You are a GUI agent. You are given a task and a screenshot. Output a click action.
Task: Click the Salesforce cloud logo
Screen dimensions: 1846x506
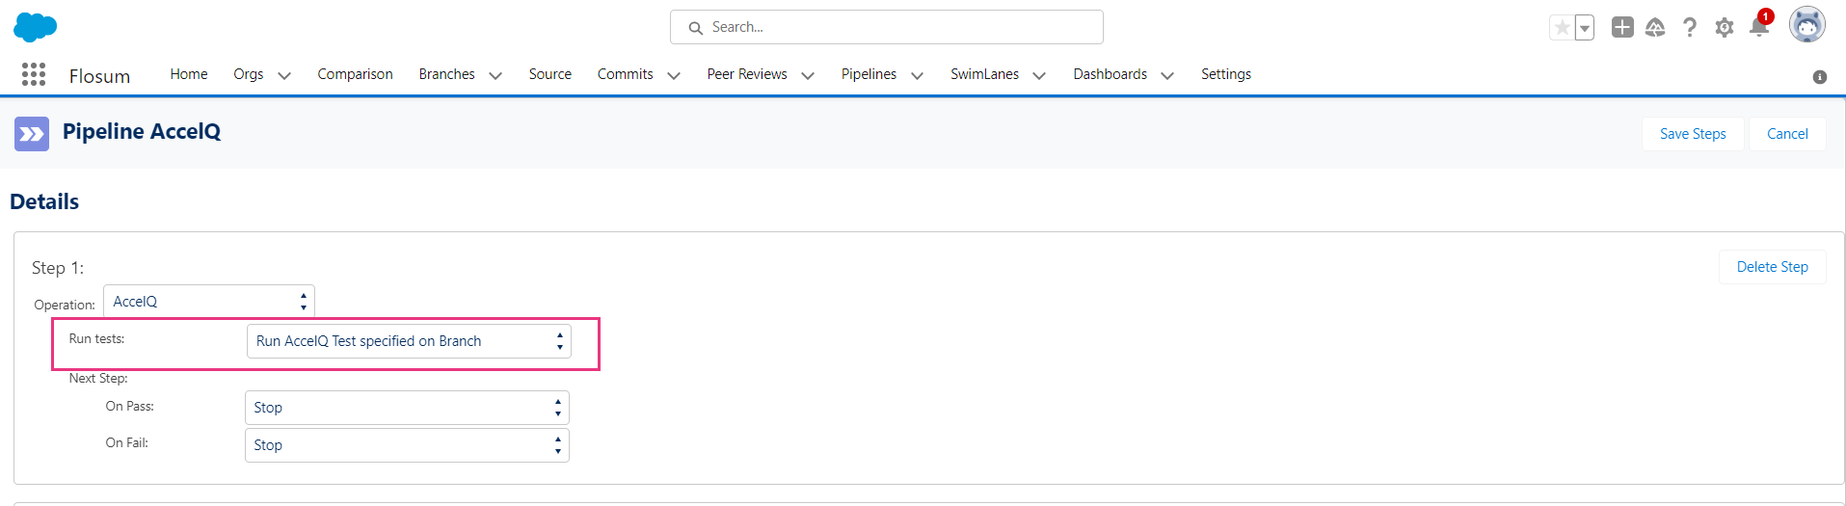36,27
